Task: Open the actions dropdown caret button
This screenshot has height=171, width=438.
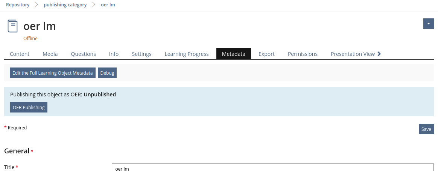Action: click(x=429, y=24)
